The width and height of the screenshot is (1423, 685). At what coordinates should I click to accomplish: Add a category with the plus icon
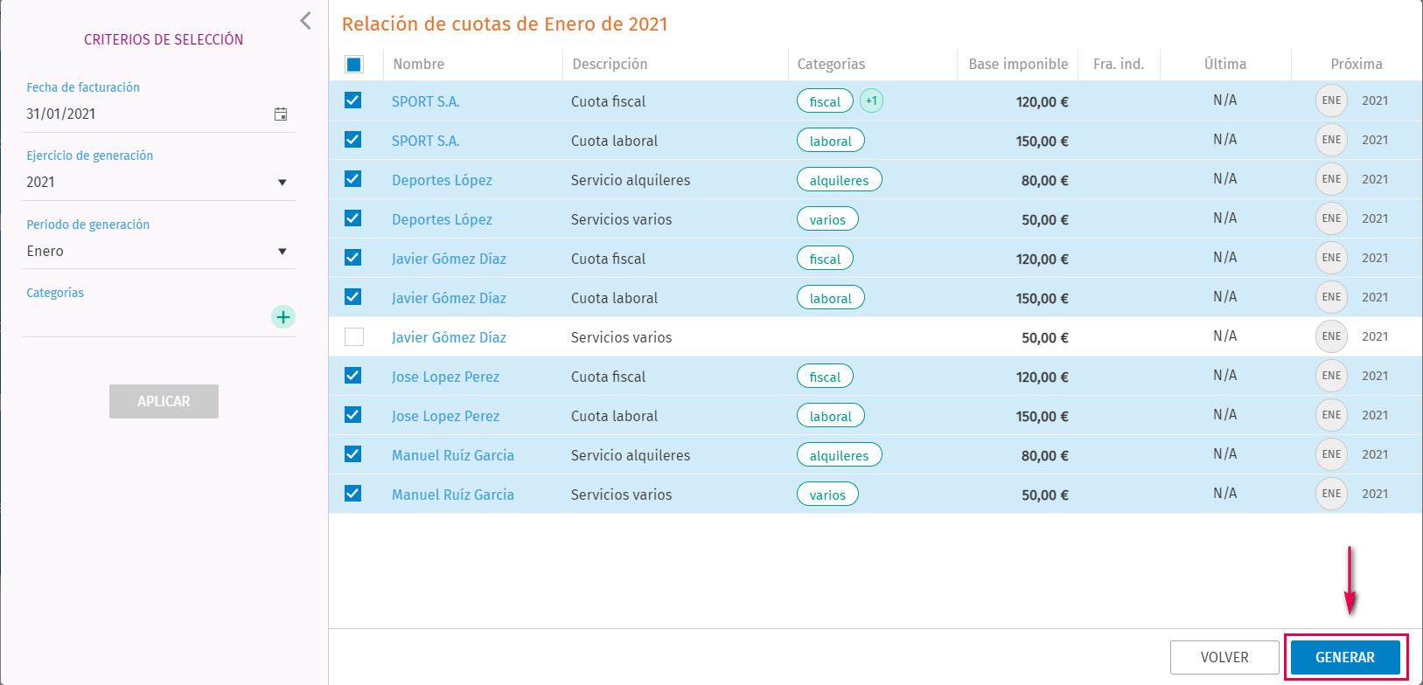[x=283, y=317]
